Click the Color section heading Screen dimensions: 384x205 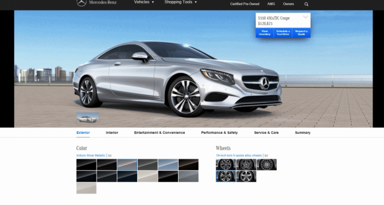[x=81, y=148]
